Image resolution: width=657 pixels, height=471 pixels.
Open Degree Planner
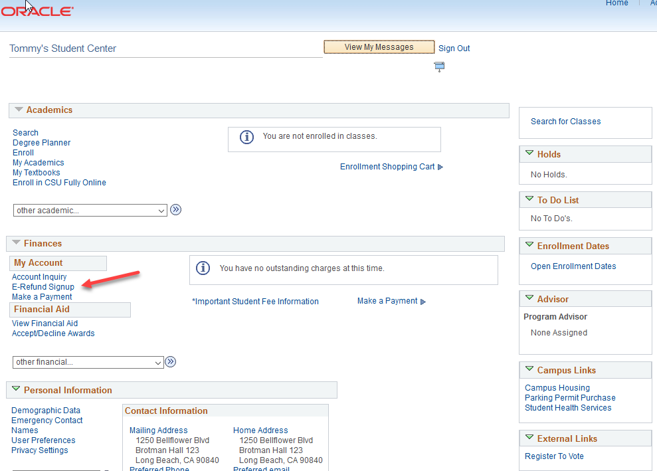tap(41, 142)
